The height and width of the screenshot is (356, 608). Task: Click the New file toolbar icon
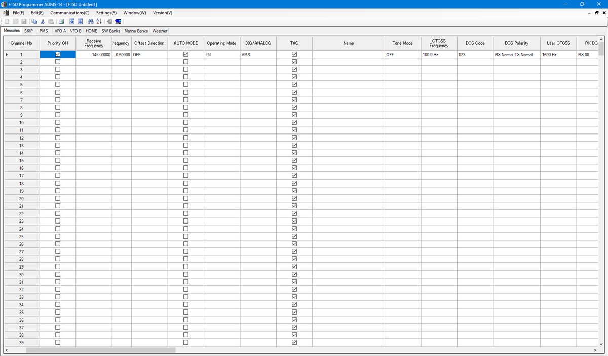7,21
